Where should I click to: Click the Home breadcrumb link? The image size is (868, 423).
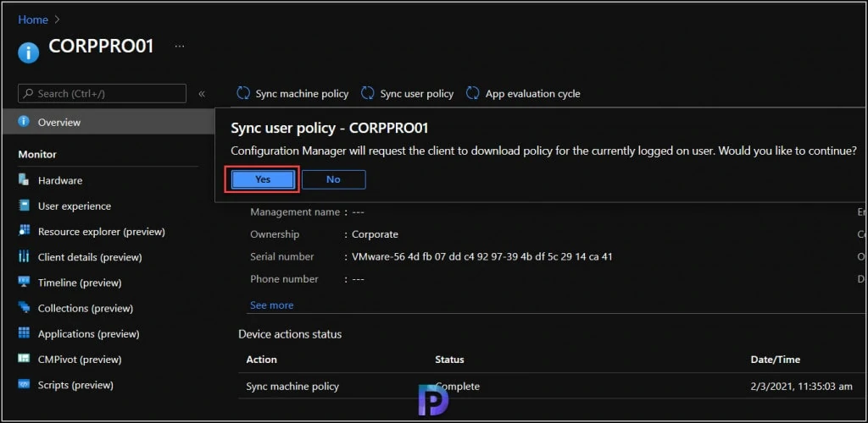click(33, 19)
